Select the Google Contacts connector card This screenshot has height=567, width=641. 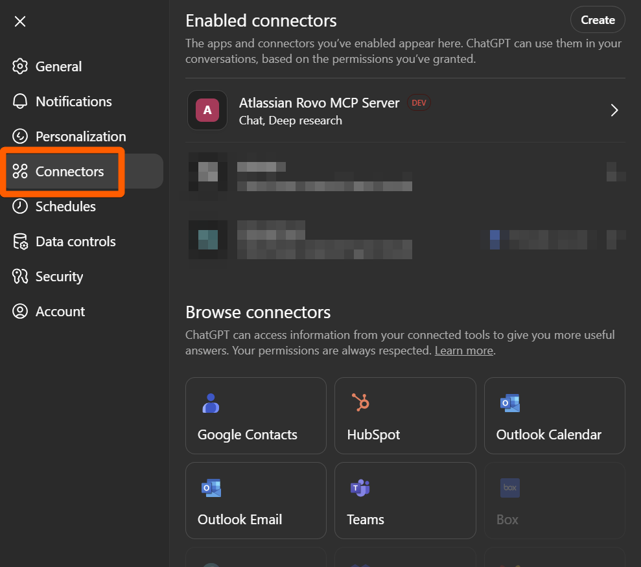255,415
